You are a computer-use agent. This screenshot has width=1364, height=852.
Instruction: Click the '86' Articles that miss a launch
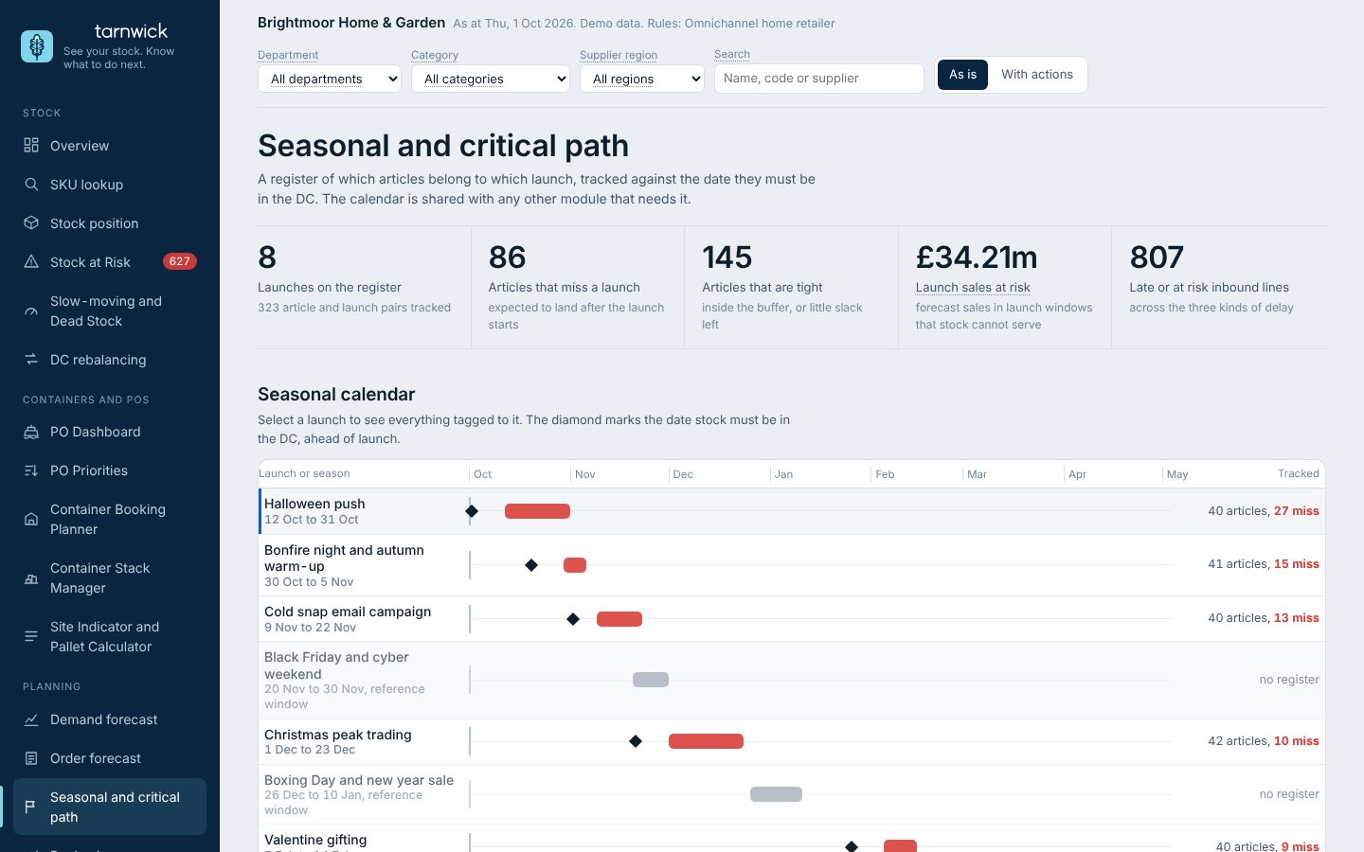coord(507,257)
